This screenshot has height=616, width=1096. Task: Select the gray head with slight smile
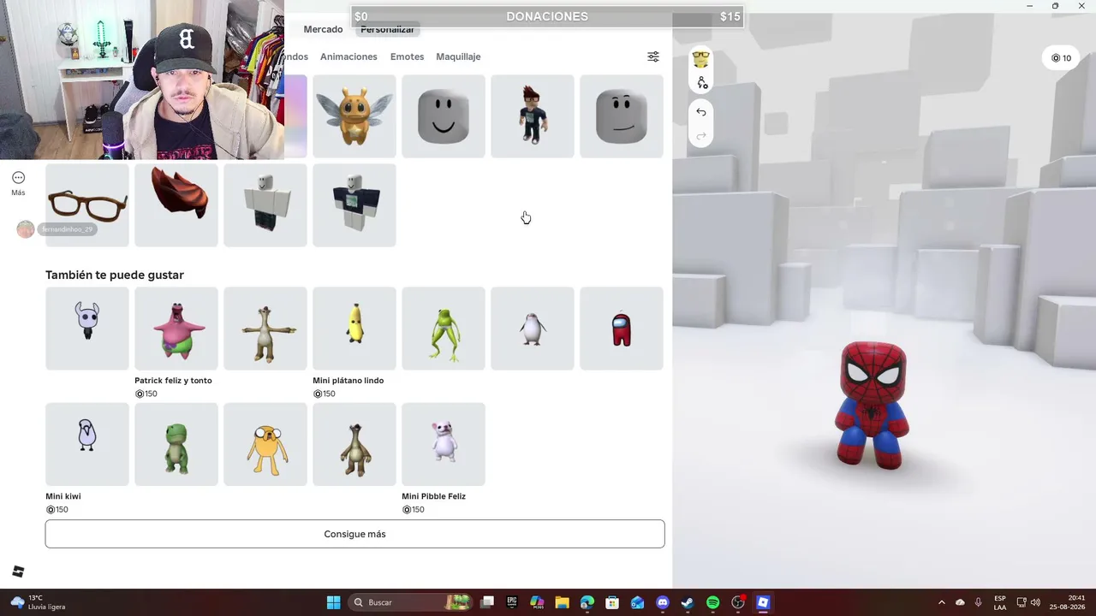click(622, 116)
